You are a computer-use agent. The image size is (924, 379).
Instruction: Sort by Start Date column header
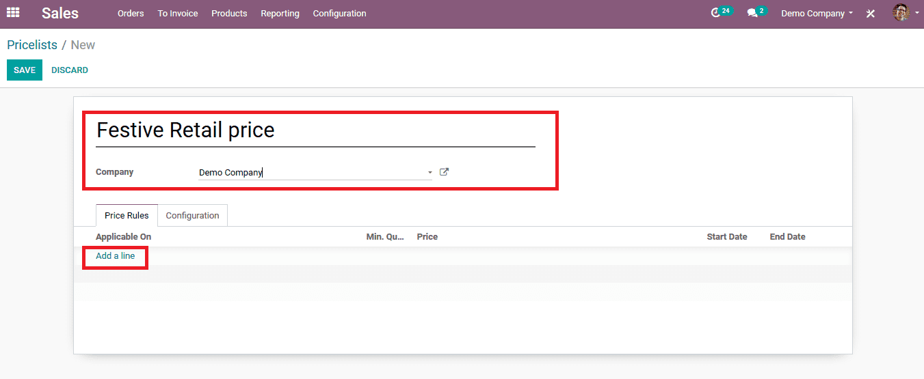tap(727, 237)
